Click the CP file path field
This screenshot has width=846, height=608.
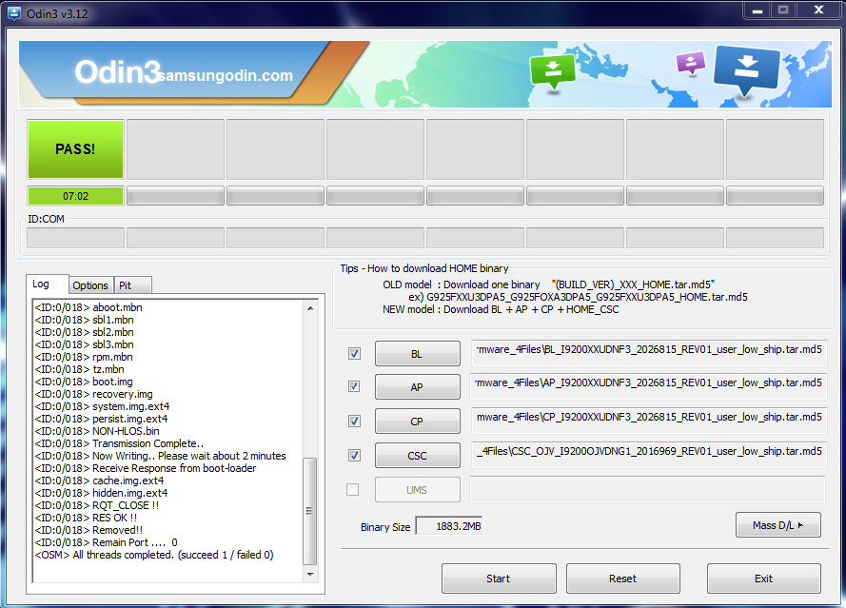pyautogui.click(x=648, y=421)
